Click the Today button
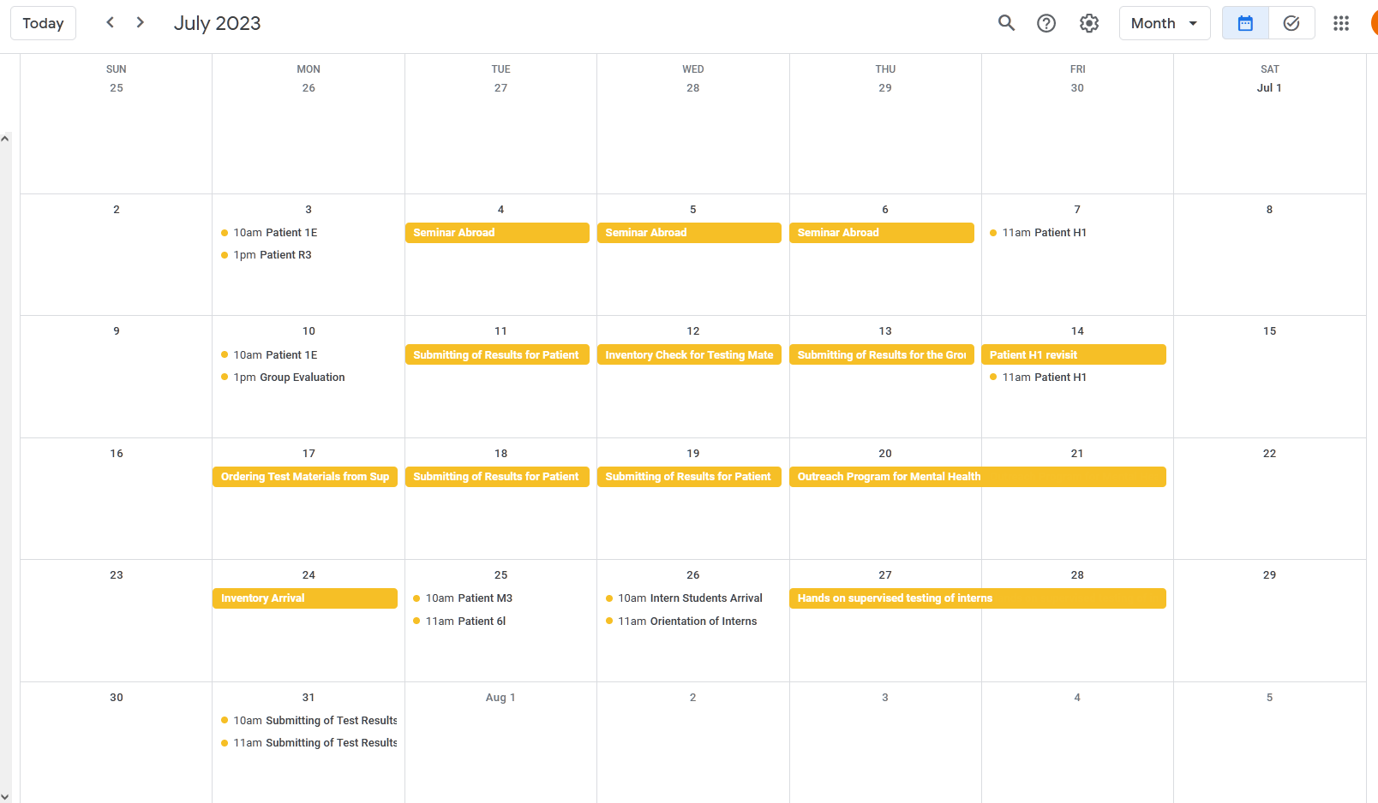 point(43,23)
